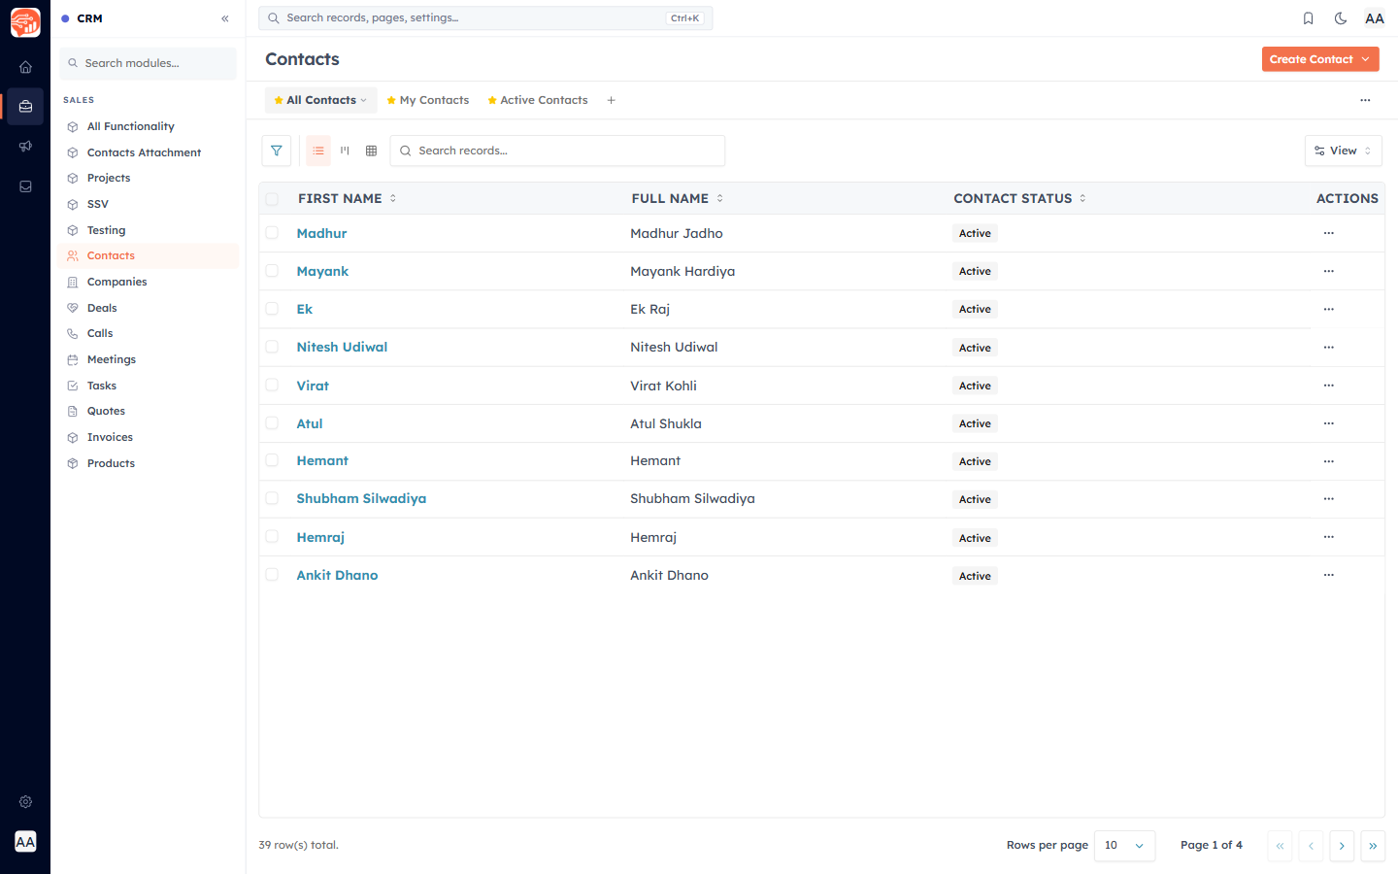
Task: Sort by Contact Status column
Action: pos(1019,198)
